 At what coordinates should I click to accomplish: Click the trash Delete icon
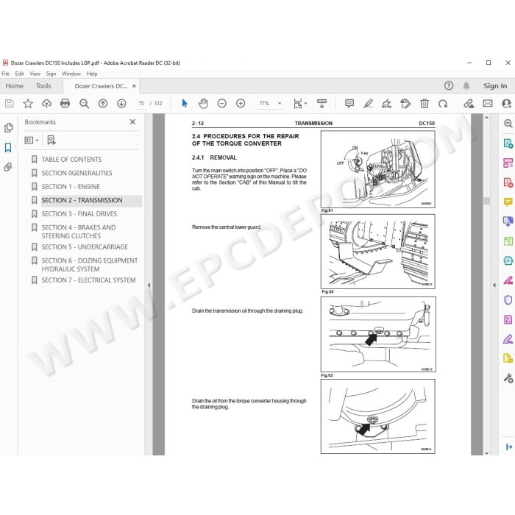click(425, 104)
